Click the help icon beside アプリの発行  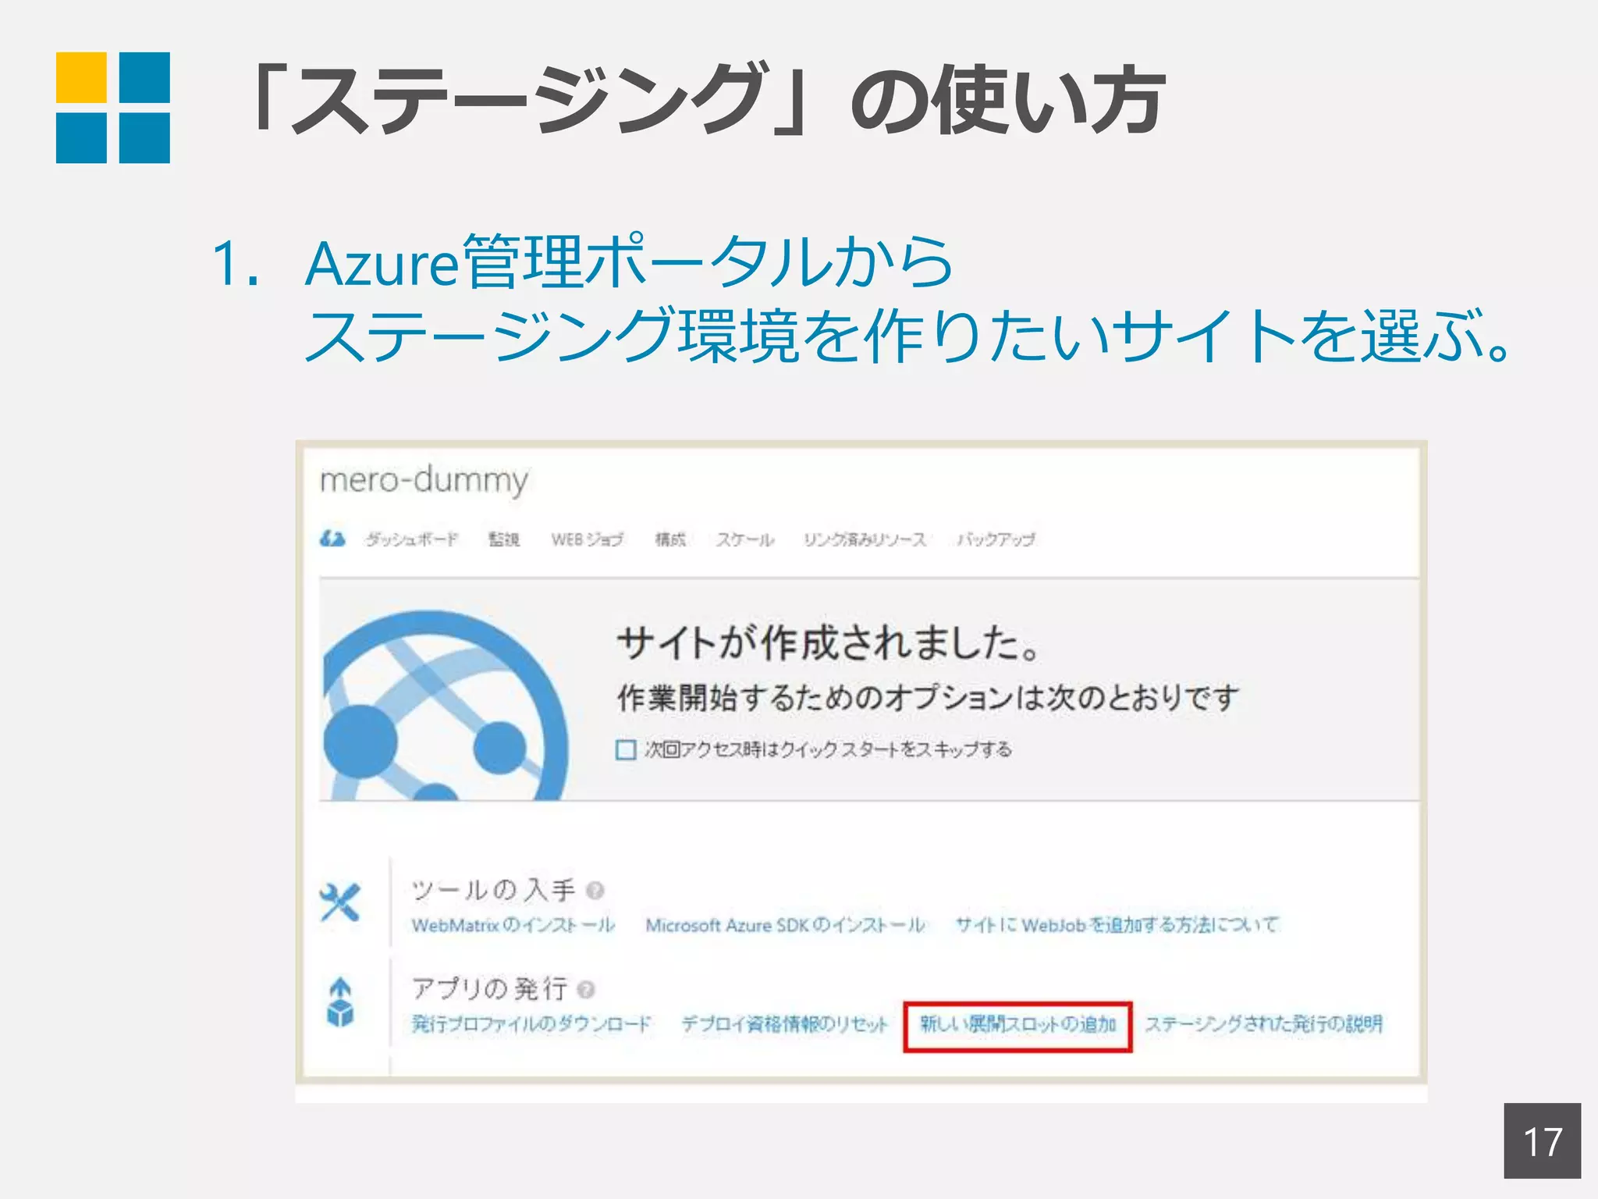(586, 990)
